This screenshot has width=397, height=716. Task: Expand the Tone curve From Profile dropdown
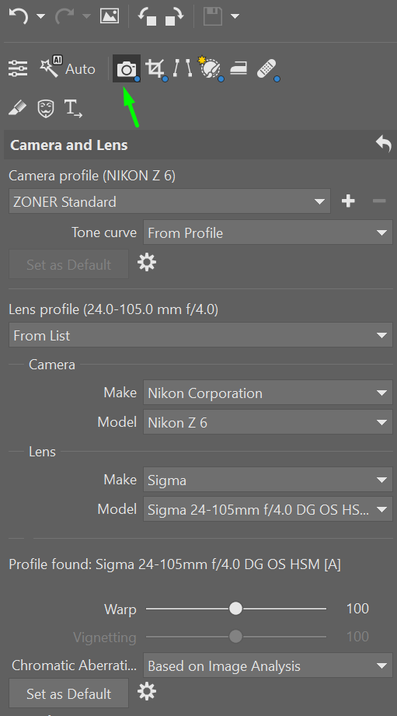point(268,232)
